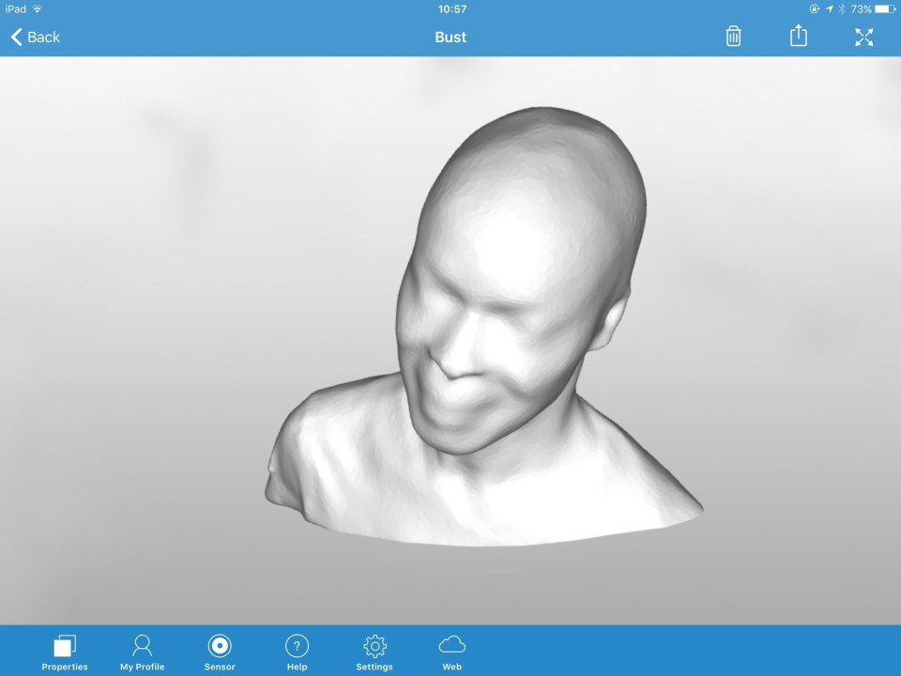Open the Web cloud icon
901x676 pixels.
click(451, 644)
